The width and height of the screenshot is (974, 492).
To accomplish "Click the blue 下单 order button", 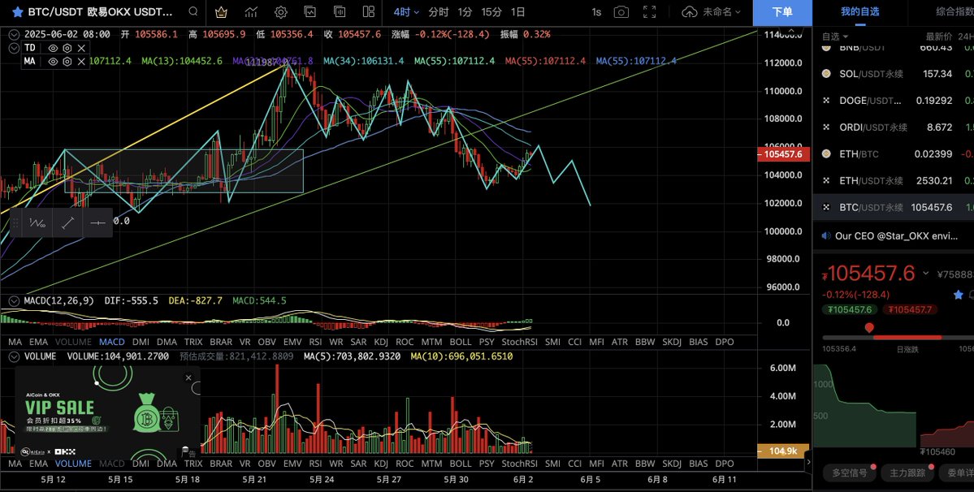I will 782,12.
